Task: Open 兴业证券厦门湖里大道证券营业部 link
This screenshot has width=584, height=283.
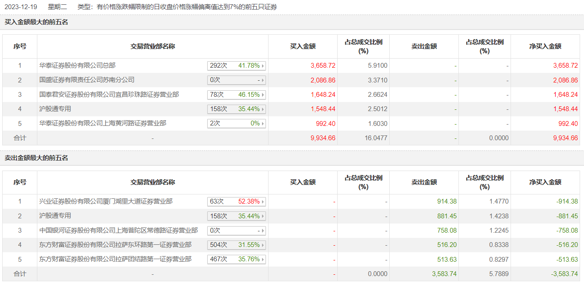Action: [x=106, y=201]
